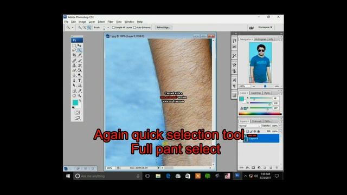Open the Workspace dropdown

[x=265, y=28]
